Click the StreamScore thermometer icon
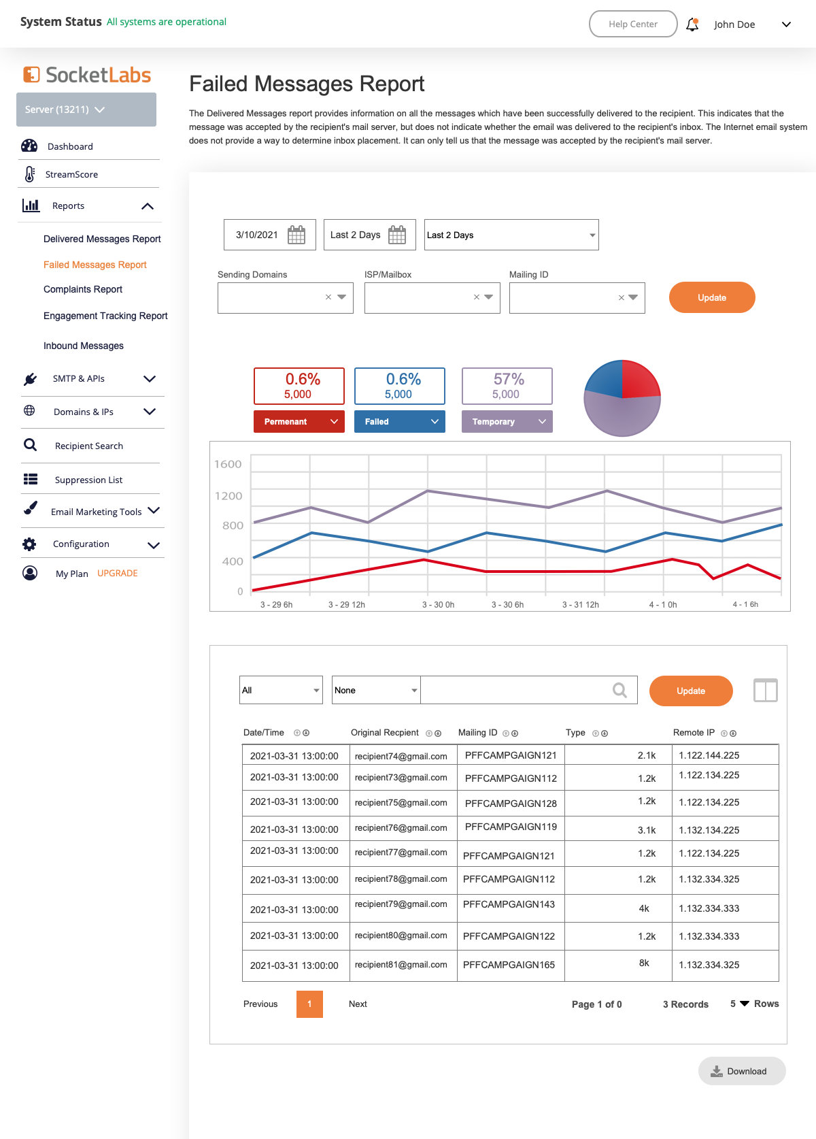The width and height of the screenshot is (816, 1139). coord(30,174)
